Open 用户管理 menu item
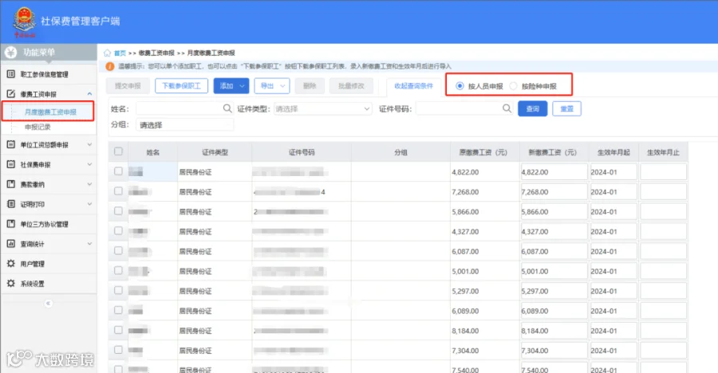Screen dimensions: 718x373 [32, 264]
